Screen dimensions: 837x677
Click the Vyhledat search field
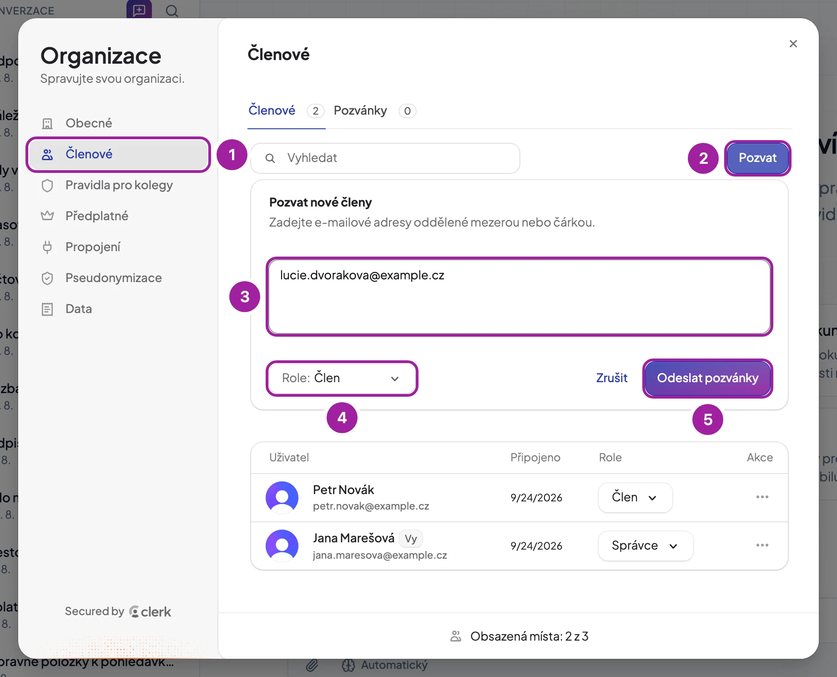(x=385, y=158)
